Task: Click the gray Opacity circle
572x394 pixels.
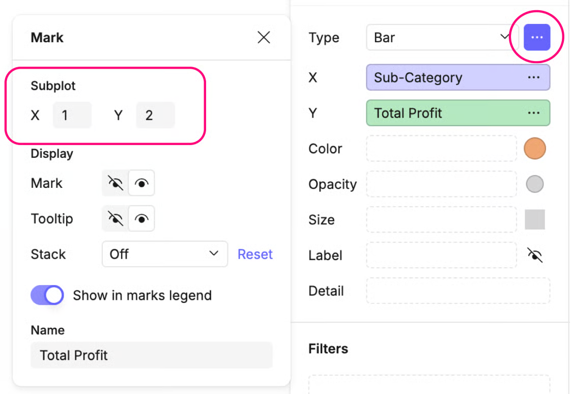Action: tap(535, 184)
